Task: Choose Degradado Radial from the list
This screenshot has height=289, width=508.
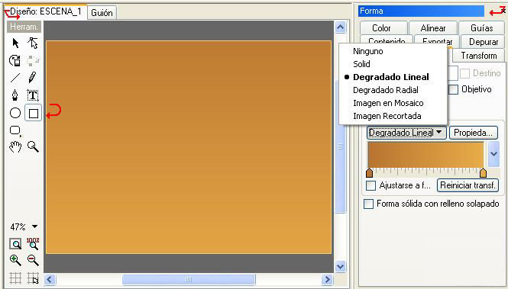Action: (386, 90)
